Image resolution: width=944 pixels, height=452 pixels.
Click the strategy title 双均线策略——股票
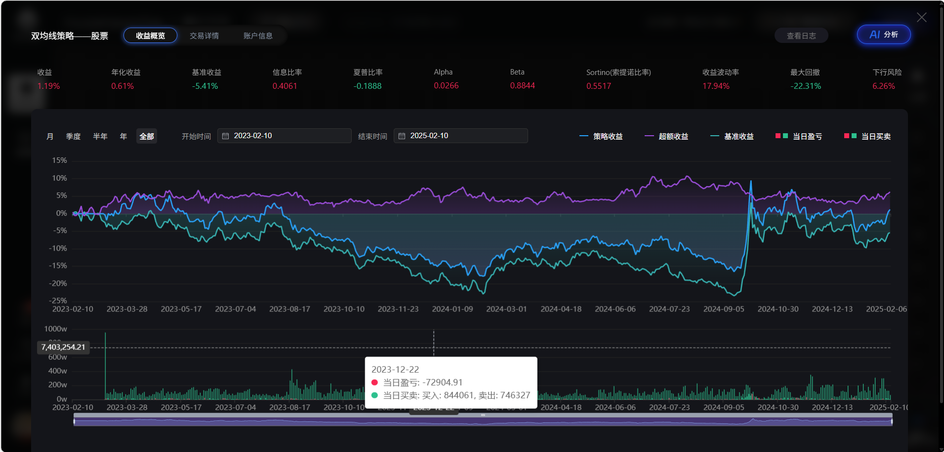70,36
